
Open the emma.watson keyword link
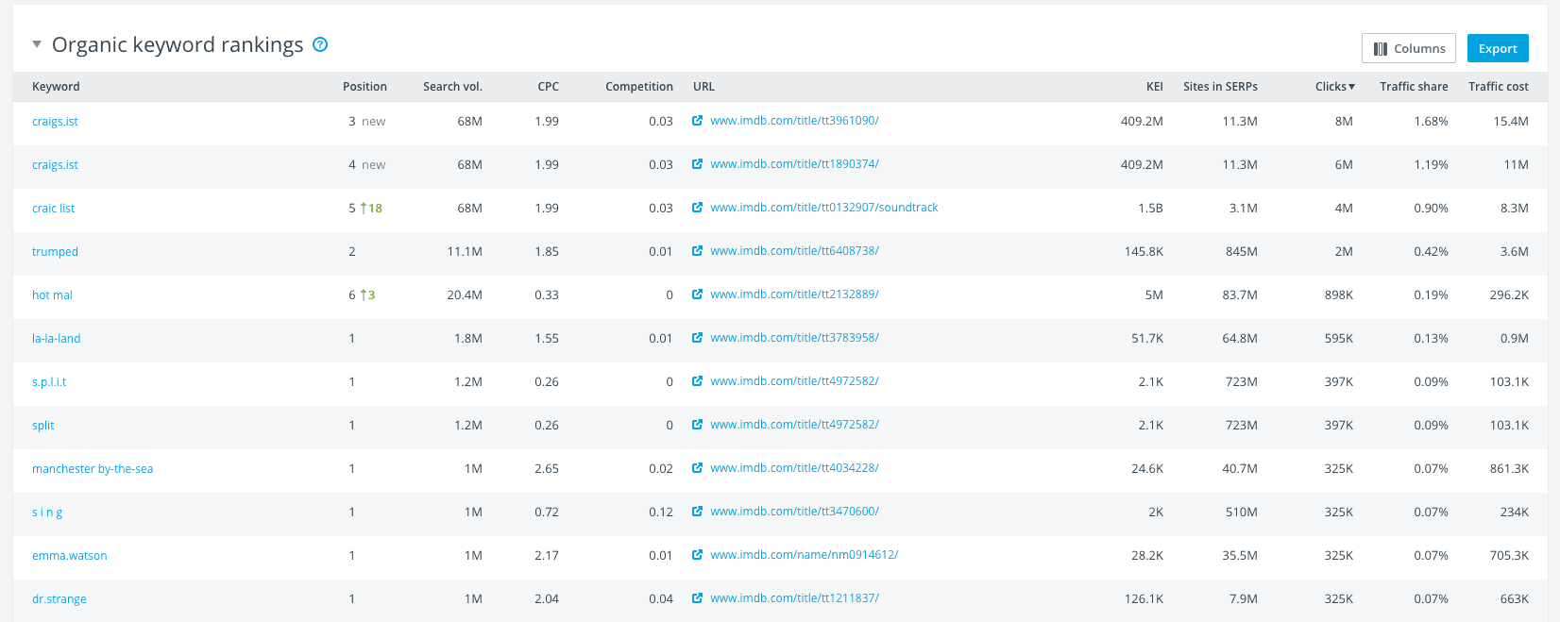pos(70,555)
